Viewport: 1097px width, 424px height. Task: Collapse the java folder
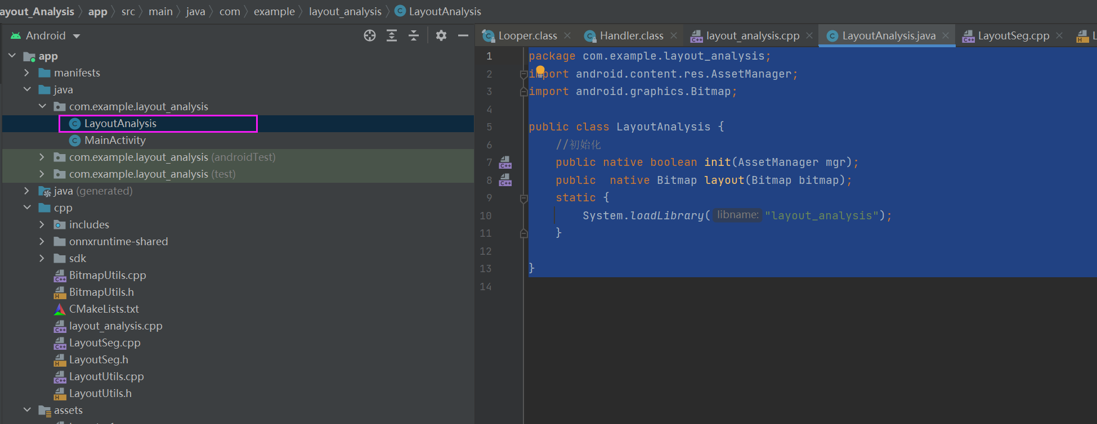tap(27, 89)
